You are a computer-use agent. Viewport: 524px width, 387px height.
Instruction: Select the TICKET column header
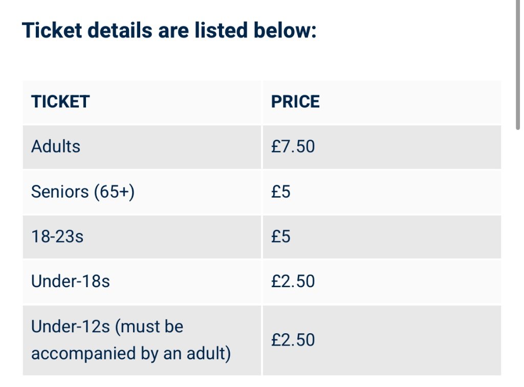60,102
